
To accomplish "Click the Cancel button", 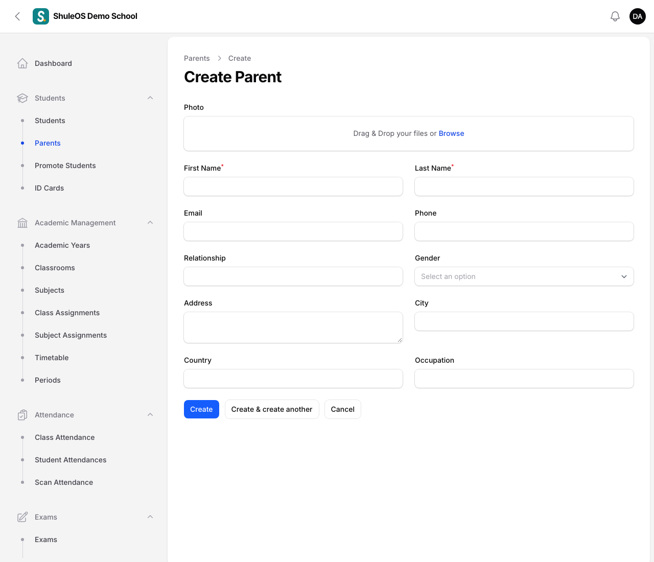I will (x=343, y=409).
